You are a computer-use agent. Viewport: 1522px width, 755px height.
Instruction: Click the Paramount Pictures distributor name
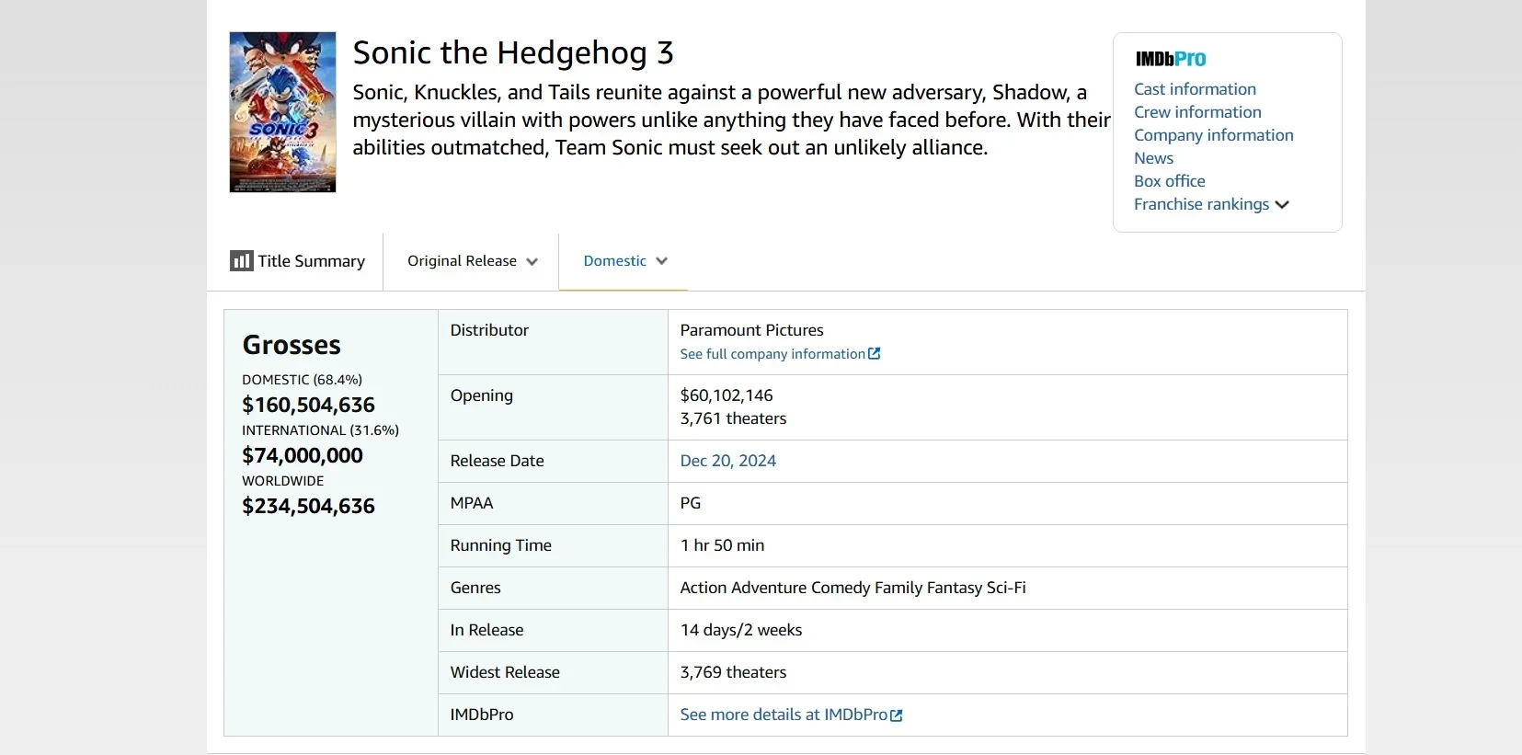coord(751,330)
